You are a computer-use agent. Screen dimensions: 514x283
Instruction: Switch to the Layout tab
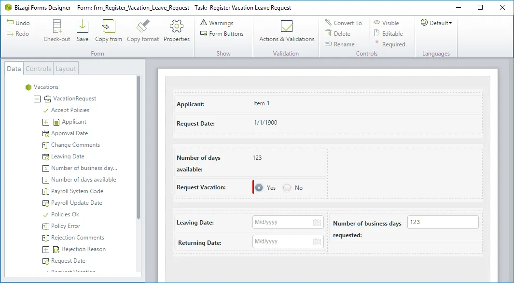coord(66,69)
